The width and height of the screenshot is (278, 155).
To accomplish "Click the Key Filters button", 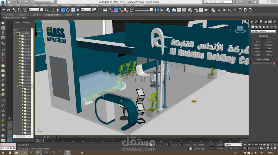I will point(235,148).
